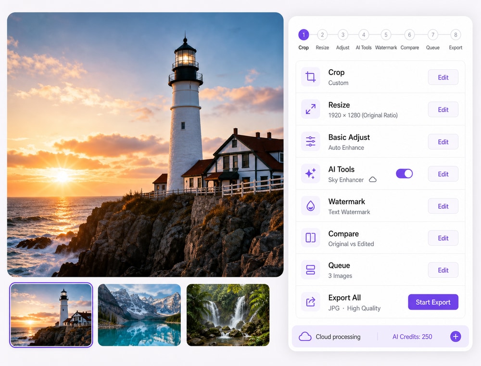Click the main lighthouse preview image
Viewport: 481px width, 366px height.
145,144
